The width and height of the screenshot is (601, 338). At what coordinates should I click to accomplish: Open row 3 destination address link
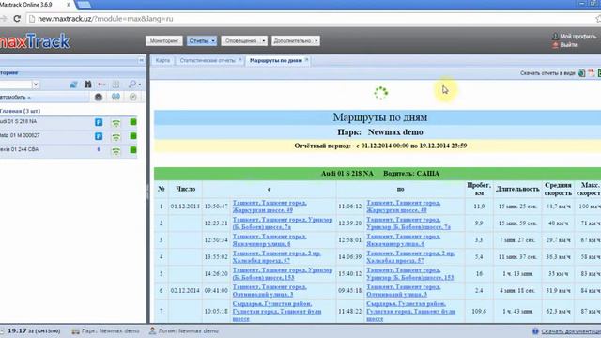tap(403, 240)
